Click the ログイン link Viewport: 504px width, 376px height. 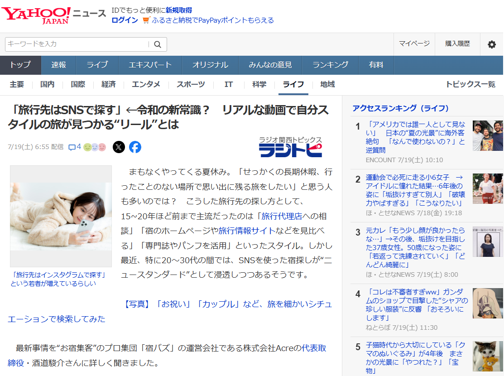(x=125, y=20)
